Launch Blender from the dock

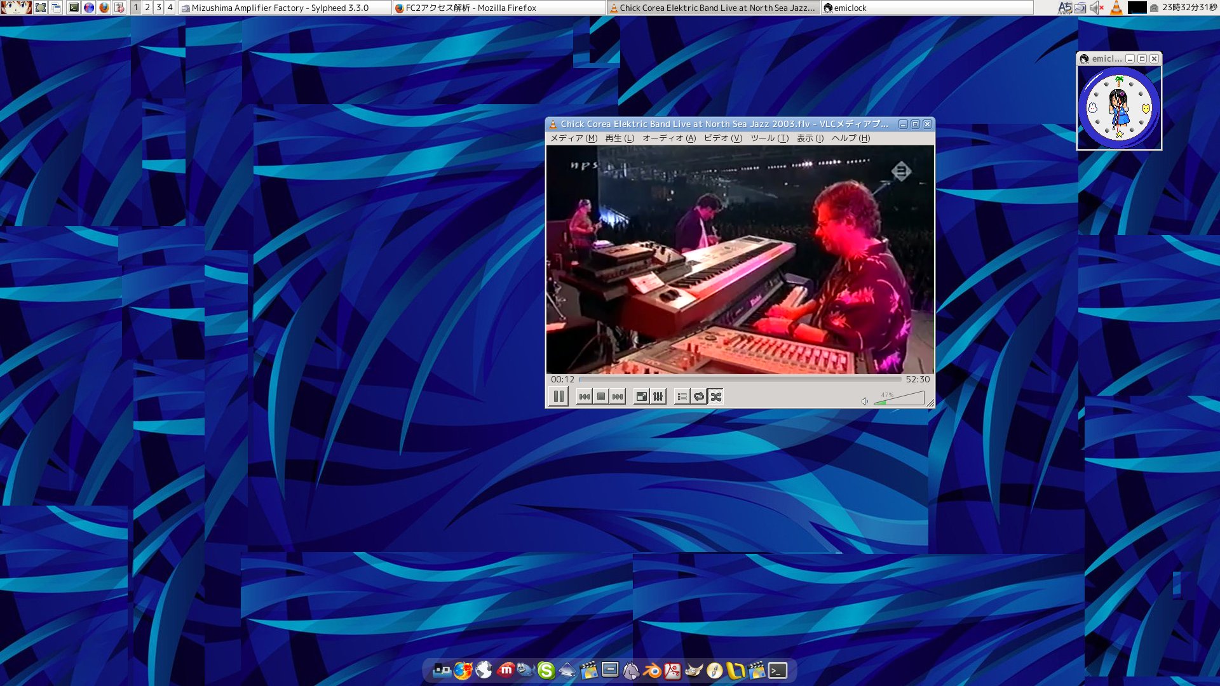(x=652, y=670)
